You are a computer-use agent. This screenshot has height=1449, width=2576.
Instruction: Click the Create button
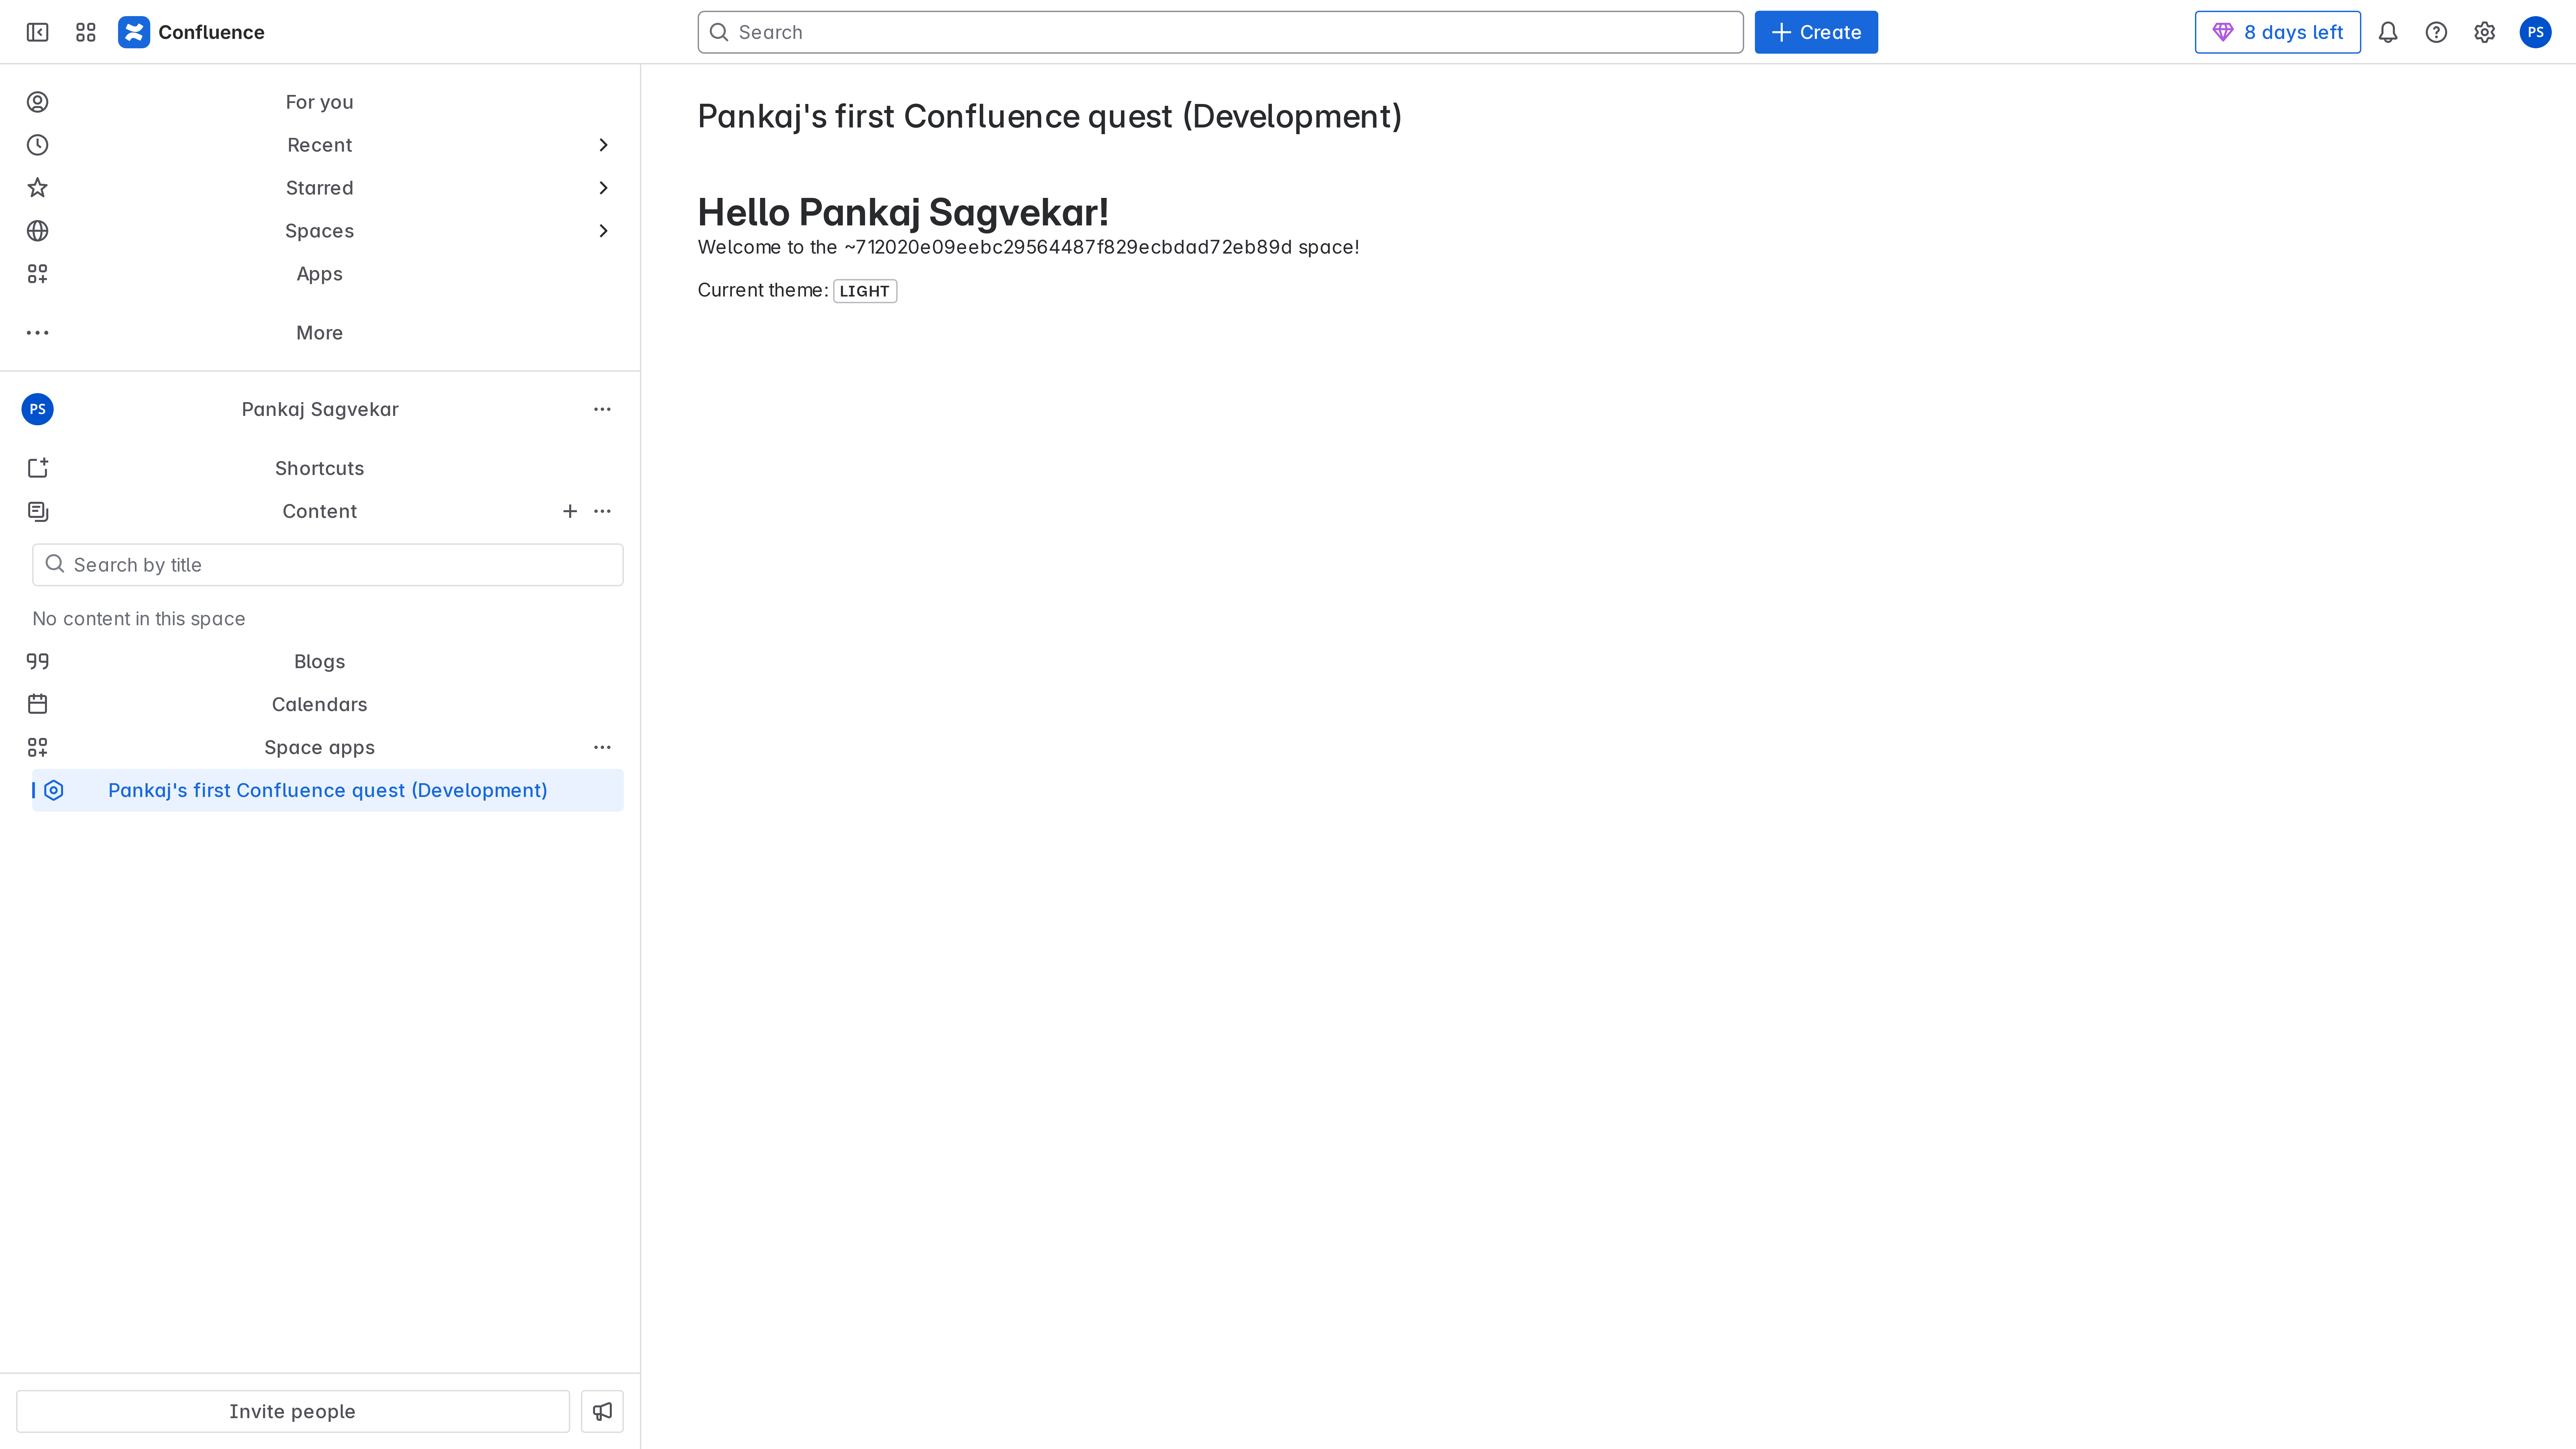click(x=1816, y=32)
